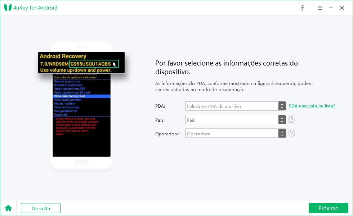Open the 'PDA não está na lista?' link
Screen dimensions: 353x216
point(312,106)
